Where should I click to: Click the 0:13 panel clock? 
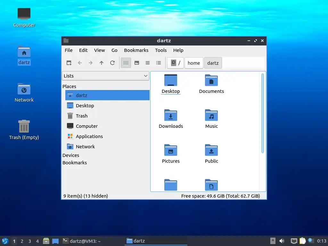tap(322, 241)
